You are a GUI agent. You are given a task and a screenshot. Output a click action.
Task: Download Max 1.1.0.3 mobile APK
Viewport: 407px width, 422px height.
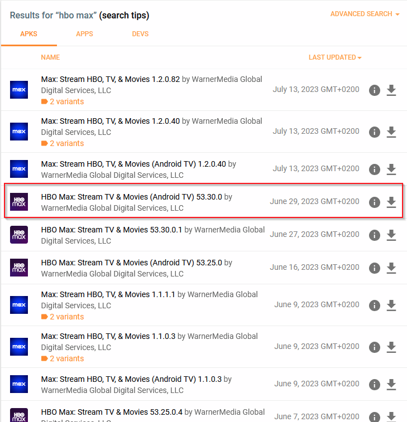point(391,347)
